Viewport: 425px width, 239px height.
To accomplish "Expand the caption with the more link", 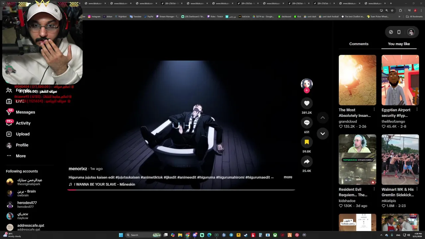I will click(288, 177).
